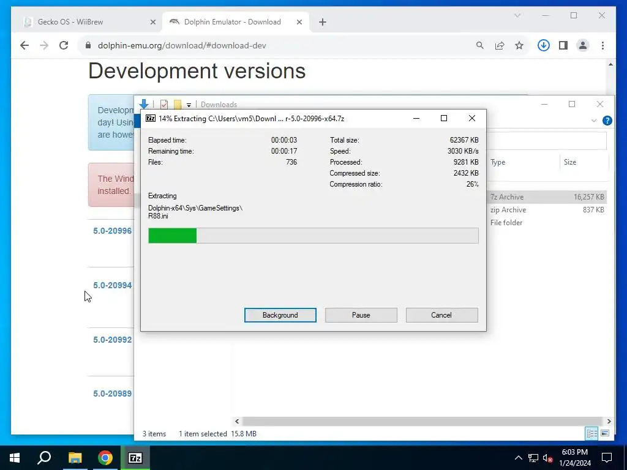Click the Explorer horizontal scroll right arrow
This screenshot has width=627, height=470.
tap(609, 421)
